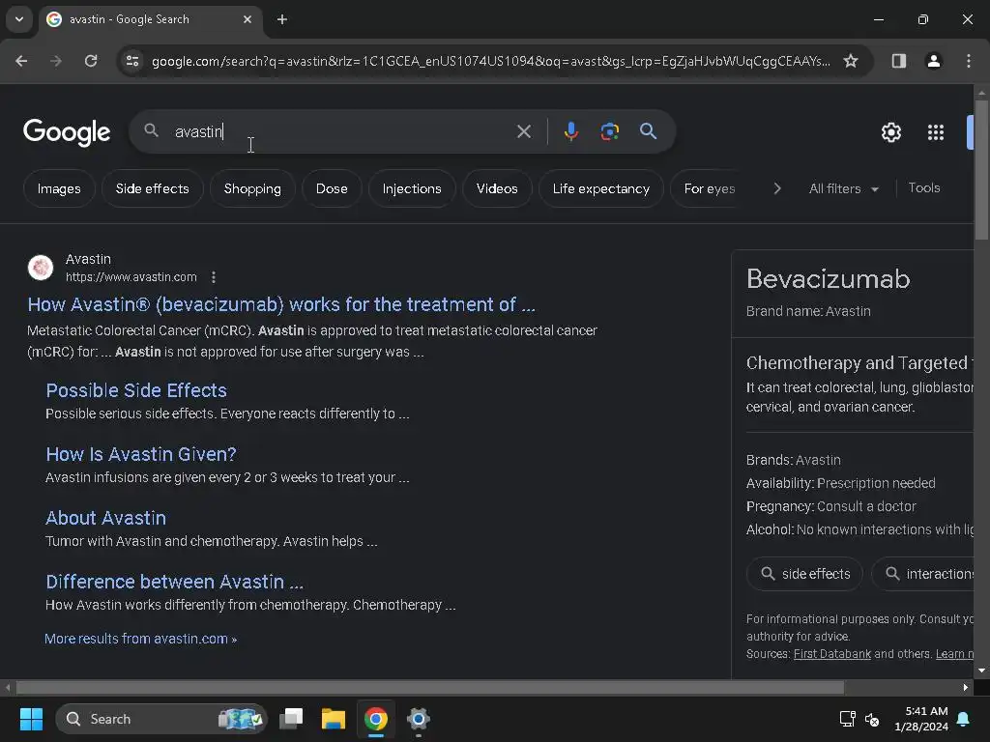Viewport: 990px width, 742px height.
Task: Click https://www.avastin.com URL text
Action: click(x=131, y=277)
